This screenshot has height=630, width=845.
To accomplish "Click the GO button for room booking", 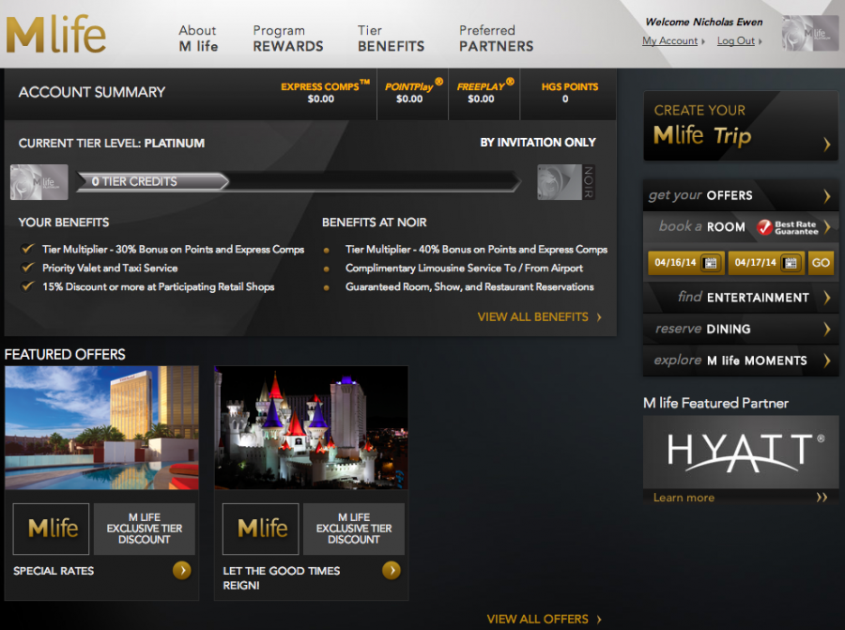I will pyautogui.click(x=821, y=263).
